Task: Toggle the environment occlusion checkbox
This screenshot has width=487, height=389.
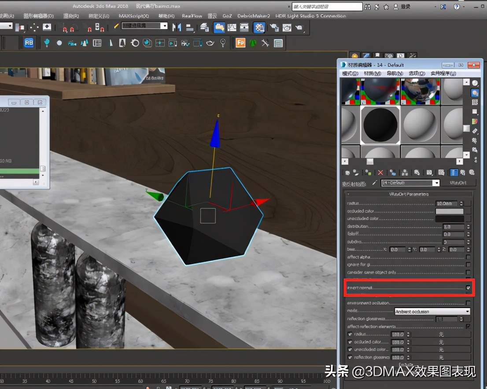Action: point(468,302)
